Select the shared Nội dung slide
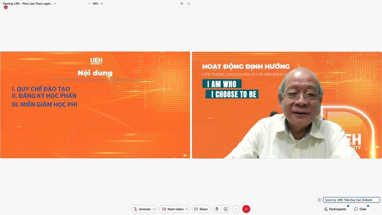 [x=95, y=105]
